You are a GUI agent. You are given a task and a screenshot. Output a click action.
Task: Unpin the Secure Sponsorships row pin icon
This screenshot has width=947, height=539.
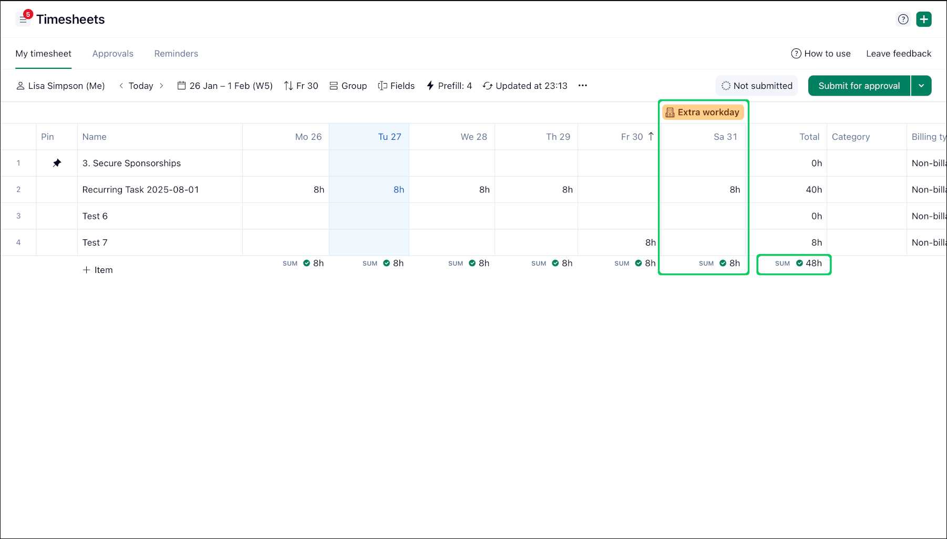pos(57,163)
